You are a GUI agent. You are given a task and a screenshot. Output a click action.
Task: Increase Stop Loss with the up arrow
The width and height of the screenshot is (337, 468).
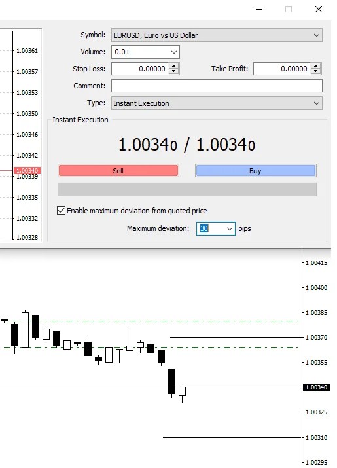point(173,66)
